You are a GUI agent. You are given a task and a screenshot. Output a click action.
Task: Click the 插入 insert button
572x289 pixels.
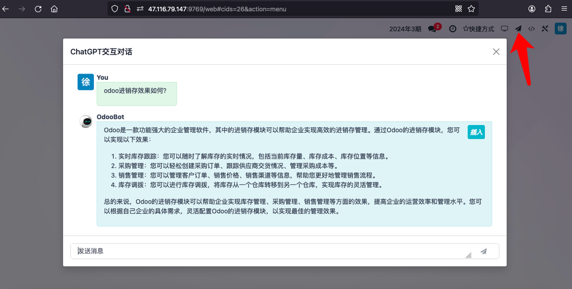point(476,132)
